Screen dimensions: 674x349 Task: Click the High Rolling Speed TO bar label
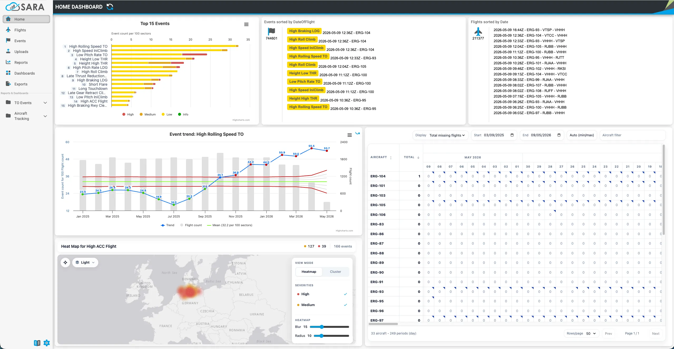(x=88, y=46)
